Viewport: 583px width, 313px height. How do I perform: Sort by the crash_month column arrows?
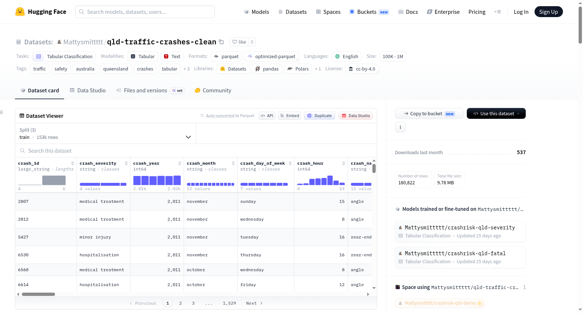coord(233,163)
